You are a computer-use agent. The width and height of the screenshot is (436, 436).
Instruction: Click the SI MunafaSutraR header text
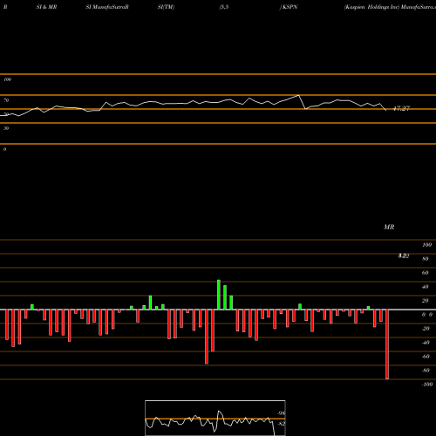pos(107,7)
